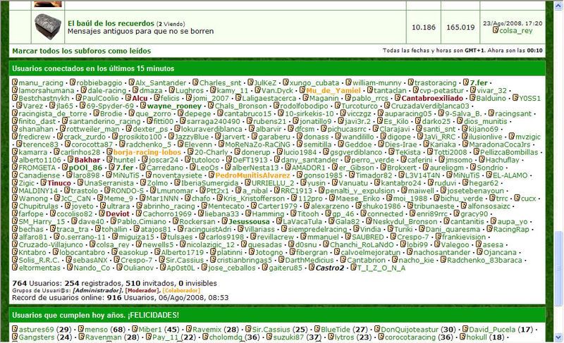Open El baúl de los recuerdos subforum
Viewport: 564px width, 343px height.
click(111, 23)
